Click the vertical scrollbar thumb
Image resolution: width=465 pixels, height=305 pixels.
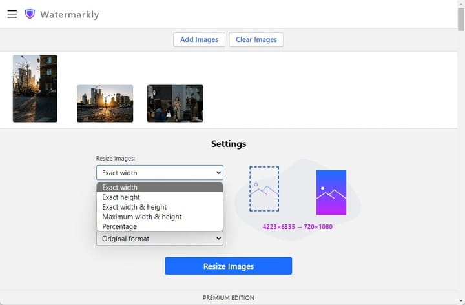[x=461, y=19]
